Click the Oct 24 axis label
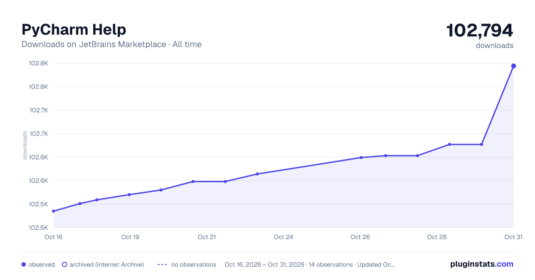The width and height of the screenshot is (535, 280). pyautogui.click(x=284, y=237)
